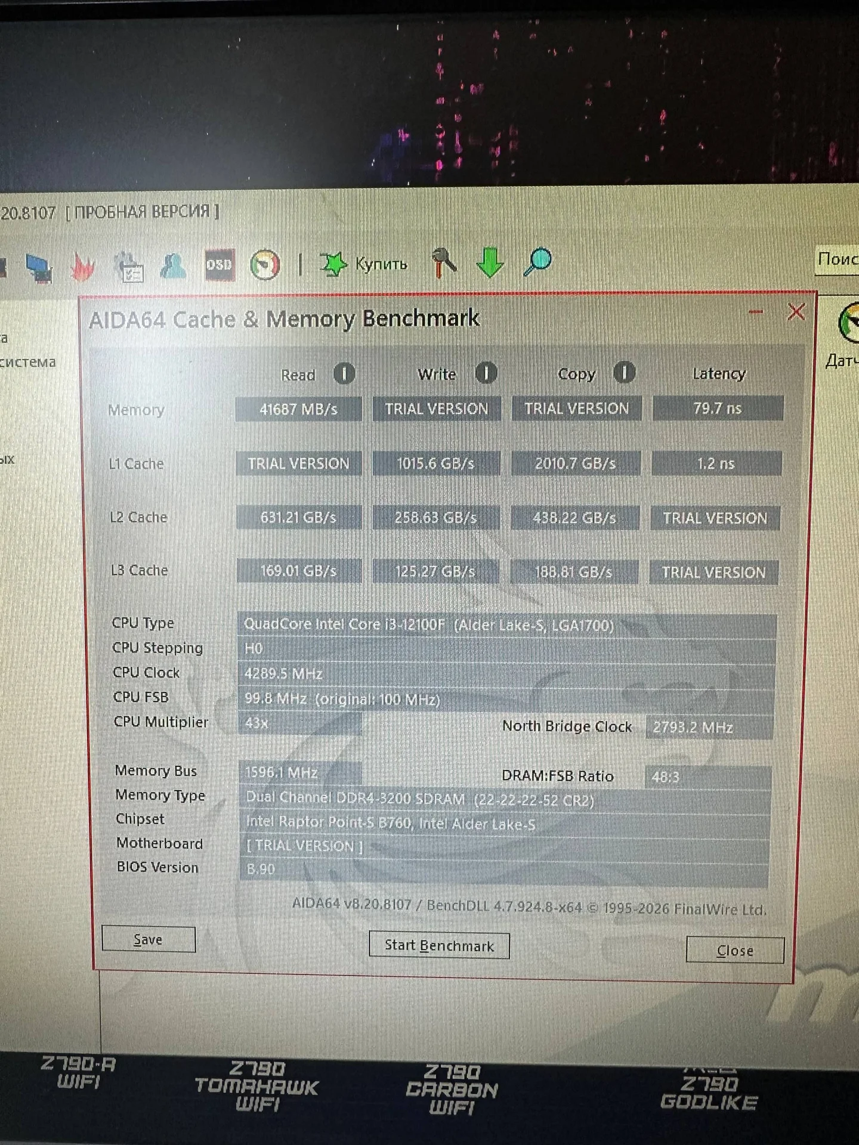859x1145 pixels.
Task: Click the L1 Cache Latency value 1.2 ns
Action: 716,463
